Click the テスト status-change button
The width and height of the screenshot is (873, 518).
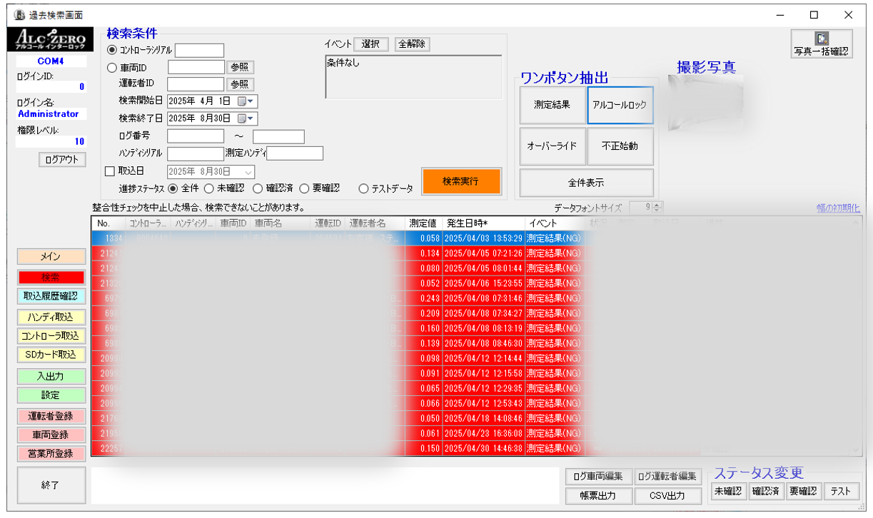[841, 491]
